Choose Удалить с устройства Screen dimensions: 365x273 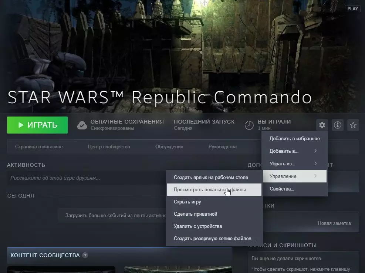tap(214, 226)
